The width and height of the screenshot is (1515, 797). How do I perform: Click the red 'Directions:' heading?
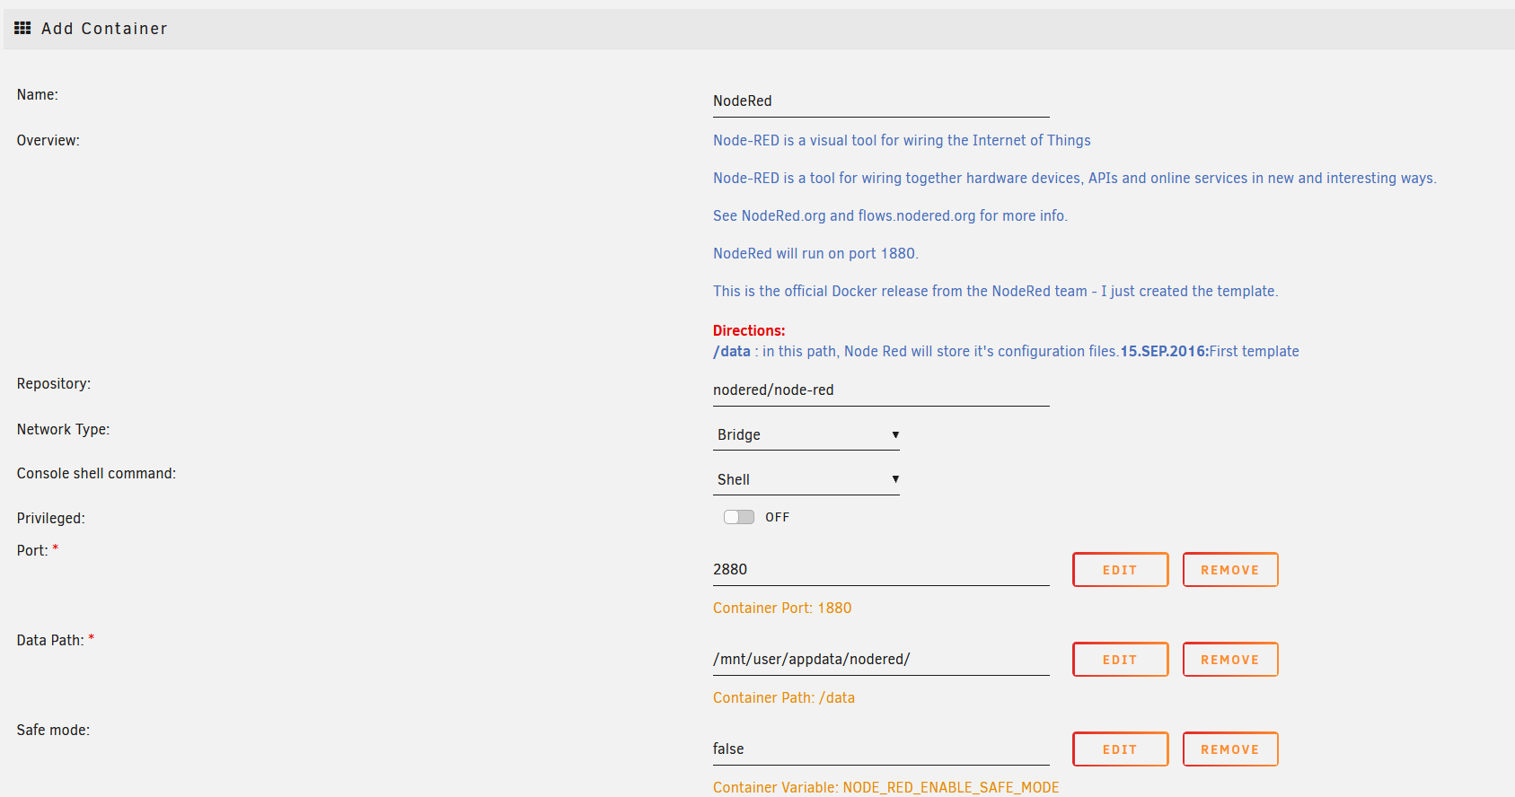pyautogui.click(x=749, y=330)
